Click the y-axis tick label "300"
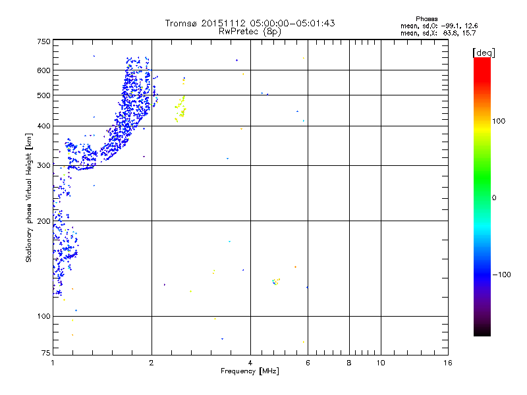527x395 pixels. pos(44,165)
